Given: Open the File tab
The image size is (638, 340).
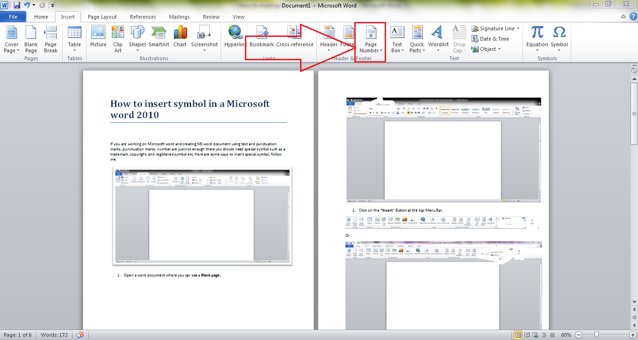Looking at the screenshot, I should pyautogui.click(x=13, y=17).
